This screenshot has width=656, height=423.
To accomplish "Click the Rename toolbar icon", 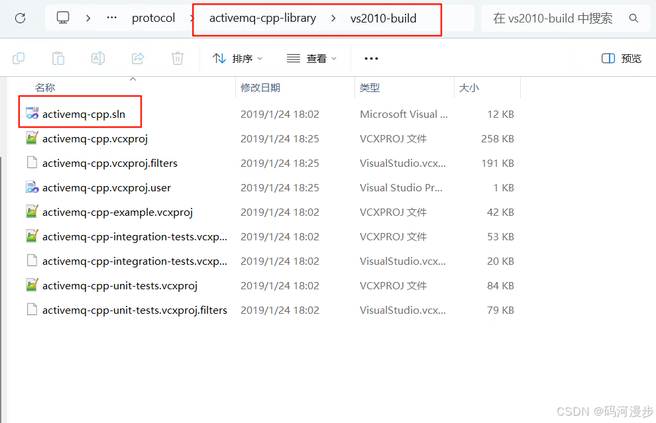I will (x=98, y=58).
